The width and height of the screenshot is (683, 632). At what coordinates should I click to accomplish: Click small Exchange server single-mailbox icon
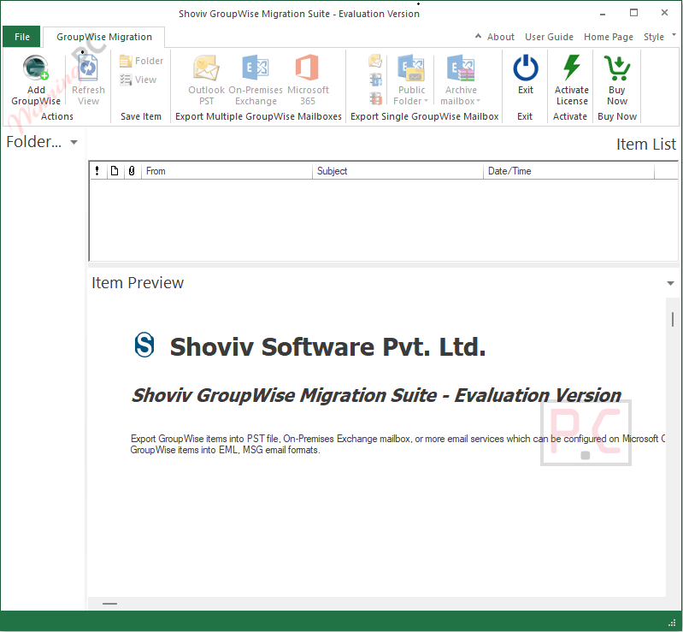pos(375,80)
